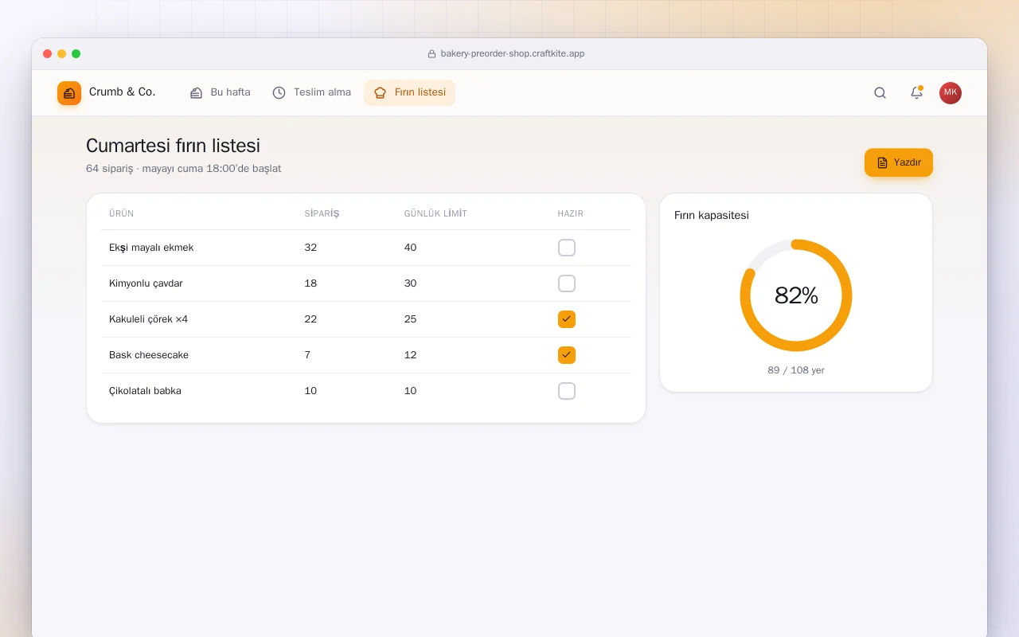Click the Cumartesi fırın listesi heading
This screenshot has width=1019, height=637.
(173, 146)
